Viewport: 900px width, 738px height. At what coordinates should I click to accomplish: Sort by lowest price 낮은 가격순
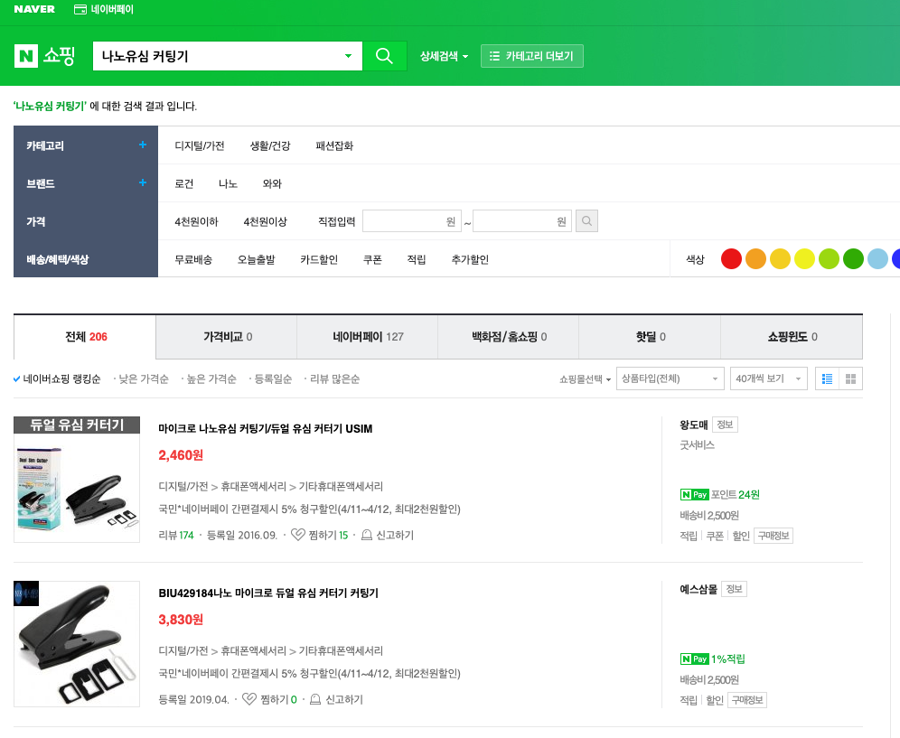[144, 378]
